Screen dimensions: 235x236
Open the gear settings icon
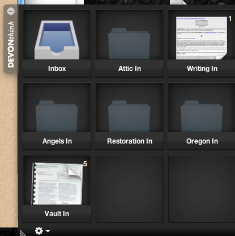39,231
